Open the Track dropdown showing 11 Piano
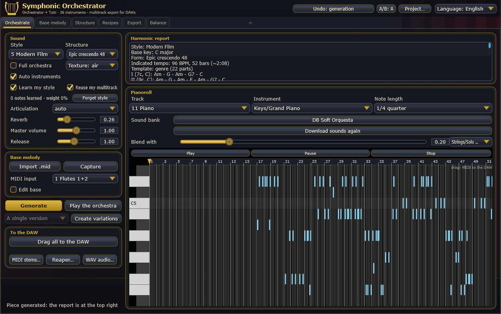Screen dimensions: 501x314 (190, 108)
